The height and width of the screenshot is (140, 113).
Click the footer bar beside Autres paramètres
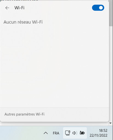(77, 114)
